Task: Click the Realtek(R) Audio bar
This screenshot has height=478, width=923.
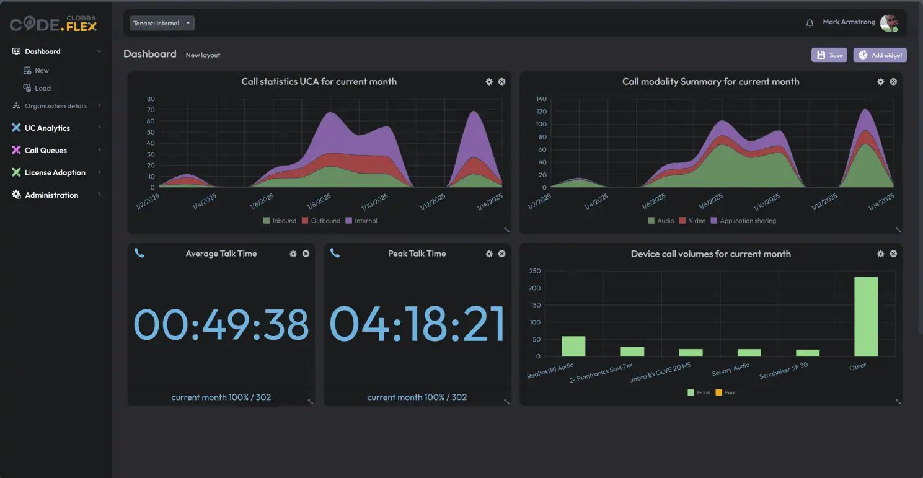Action: 573,347
